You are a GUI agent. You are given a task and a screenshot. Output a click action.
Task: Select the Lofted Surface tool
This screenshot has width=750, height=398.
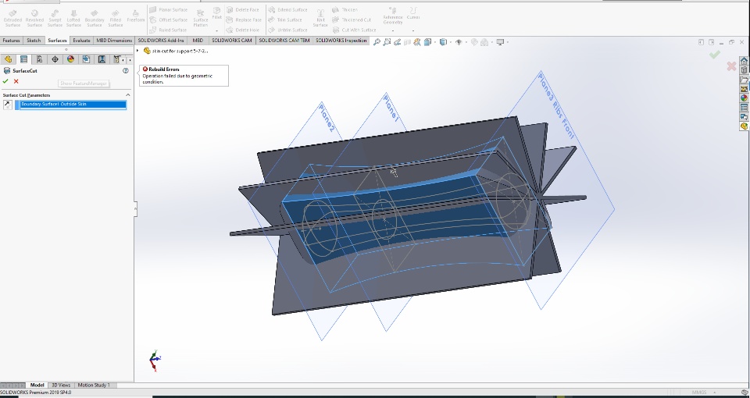pos(73,18)
